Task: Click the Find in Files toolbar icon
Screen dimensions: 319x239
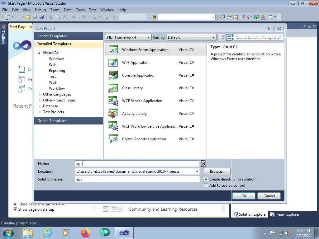Action: click(153, 17)
